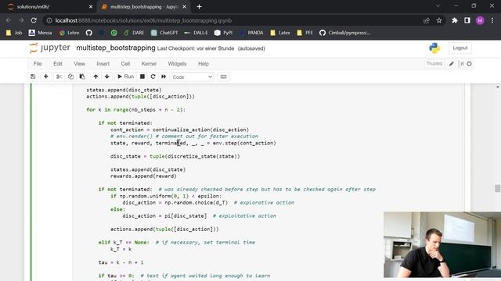Click the Trusted notebook indicator
The height and width of the screenshot is (281, 501).
click(x=434, y=64)
